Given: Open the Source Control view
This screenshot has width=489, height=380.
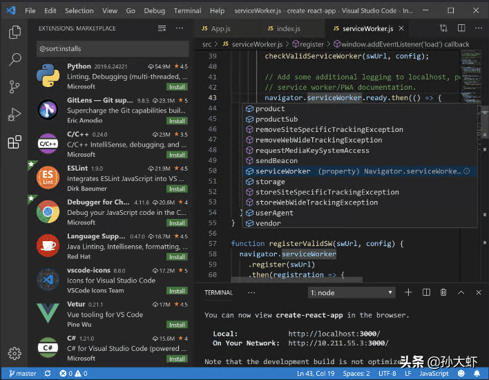Looking at the screenshot, I should (x=14, y=87).
